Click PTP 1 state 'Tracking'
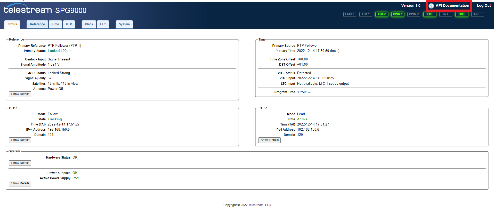Screen dimensions: 494x212 coord(55,119)
